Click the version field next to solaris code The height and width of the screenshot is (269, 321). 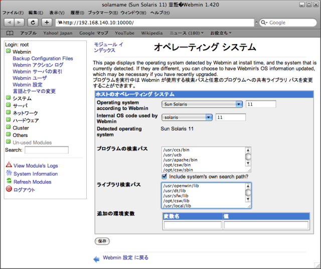[x=231, y=117]
